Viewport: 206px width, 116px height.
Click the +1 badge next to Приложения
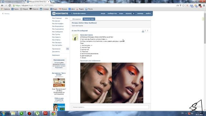tap(67, 49)
